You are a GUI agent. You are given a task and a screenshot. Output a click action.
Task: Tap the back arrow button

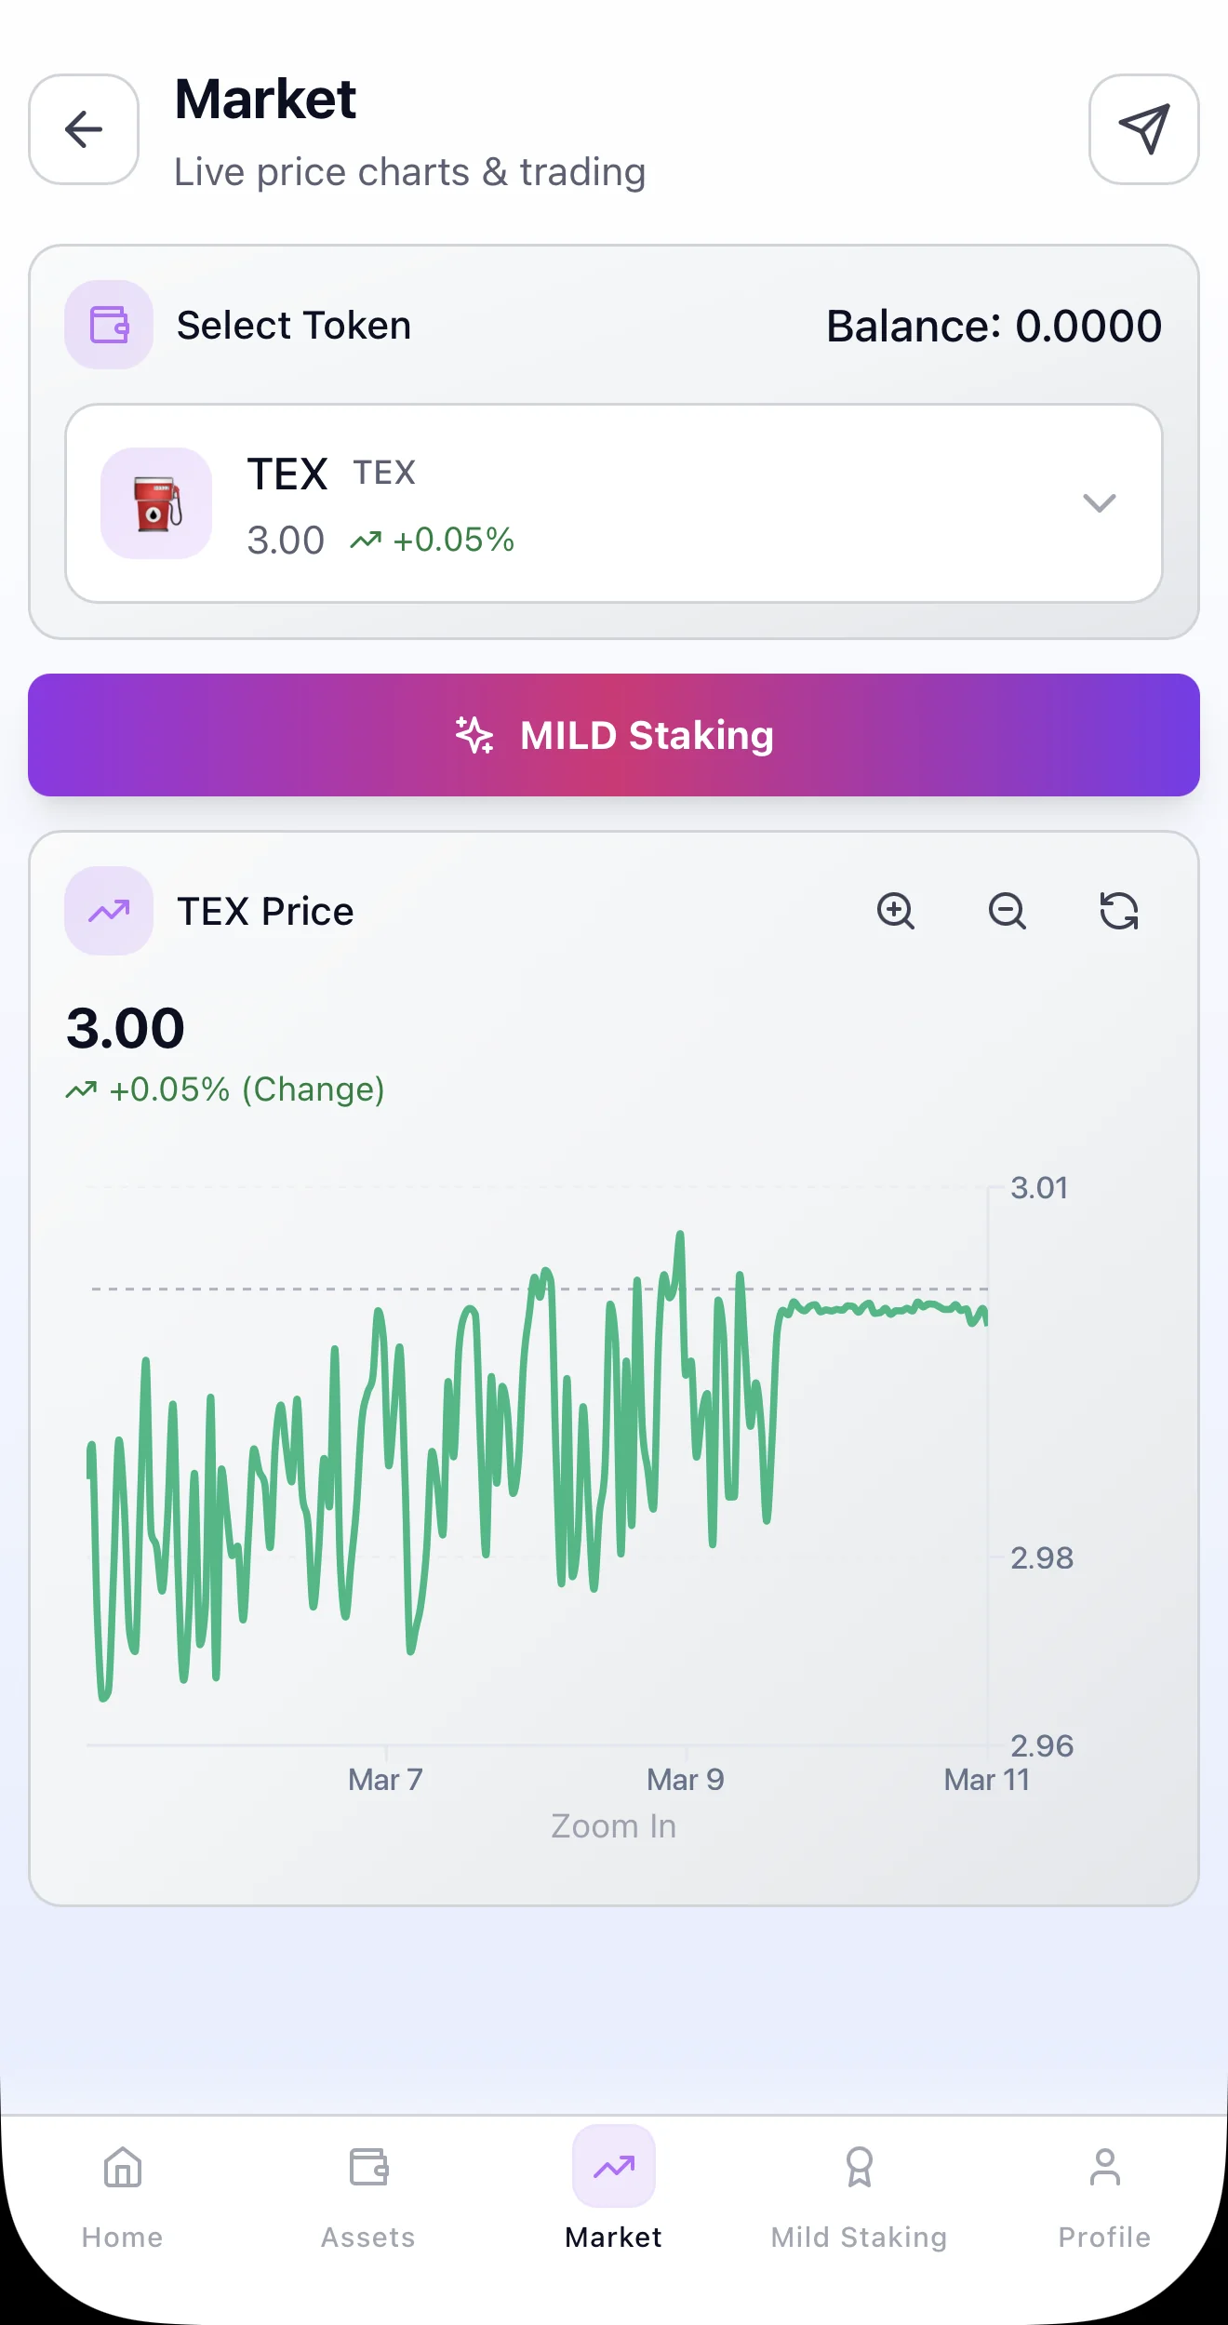84,129
